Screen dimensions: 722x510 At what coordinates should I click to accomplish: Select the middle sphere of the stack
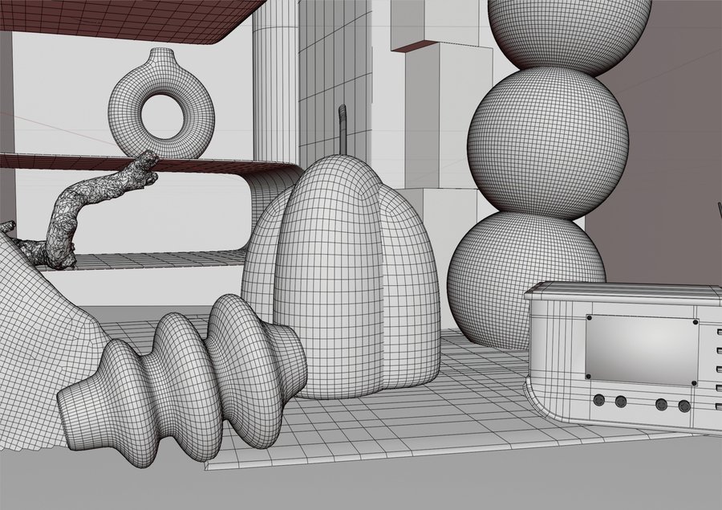click(548, 142)
